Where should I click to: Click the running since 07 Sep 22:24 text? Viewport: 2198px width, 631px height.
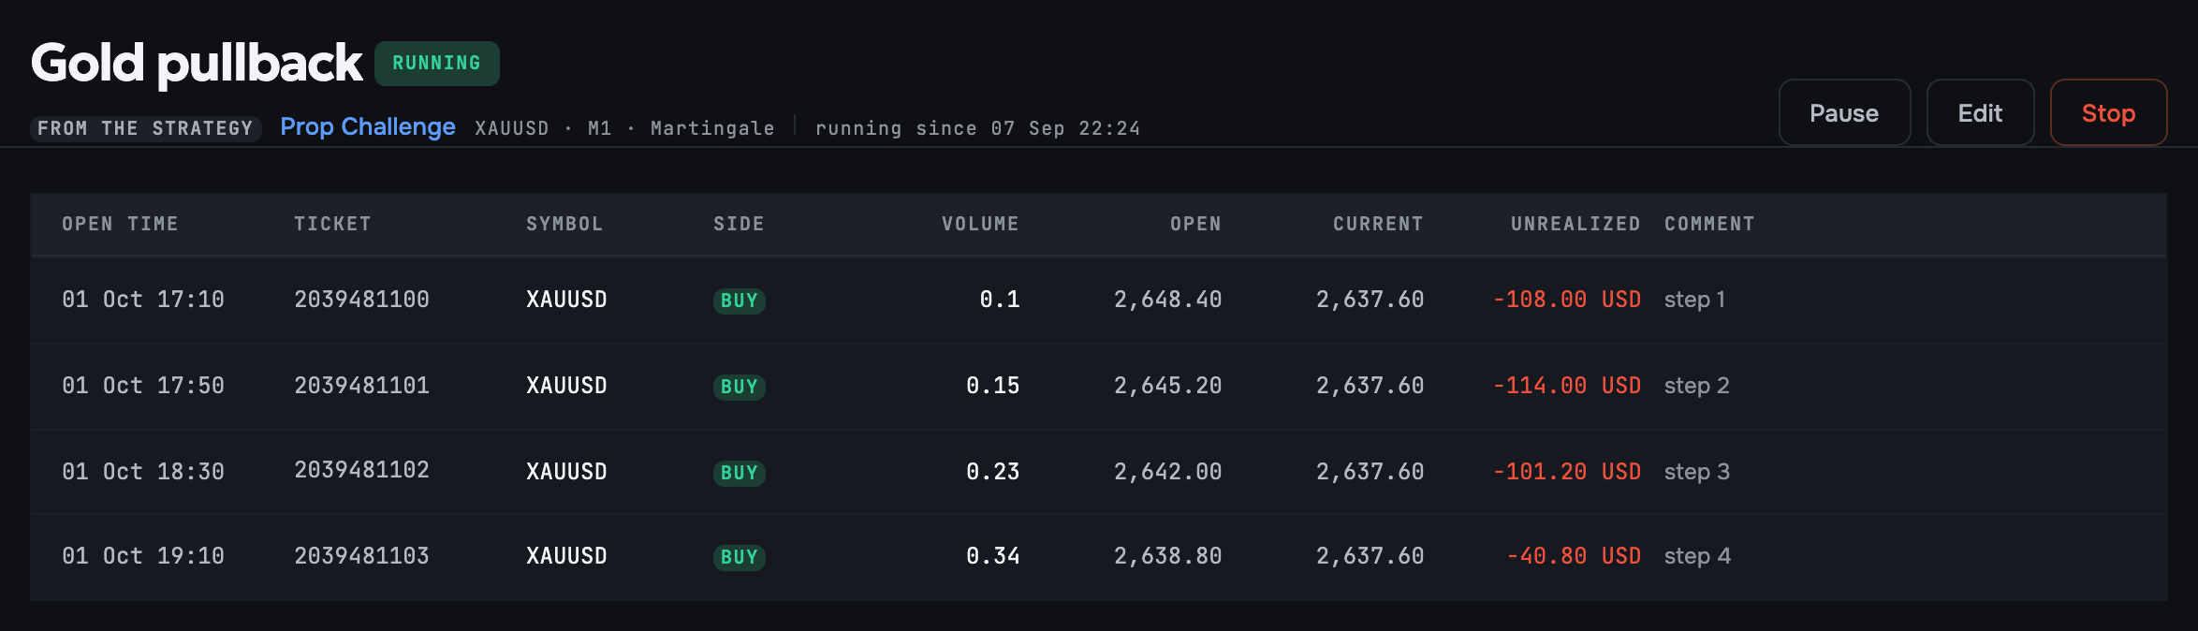coord(977,128)
